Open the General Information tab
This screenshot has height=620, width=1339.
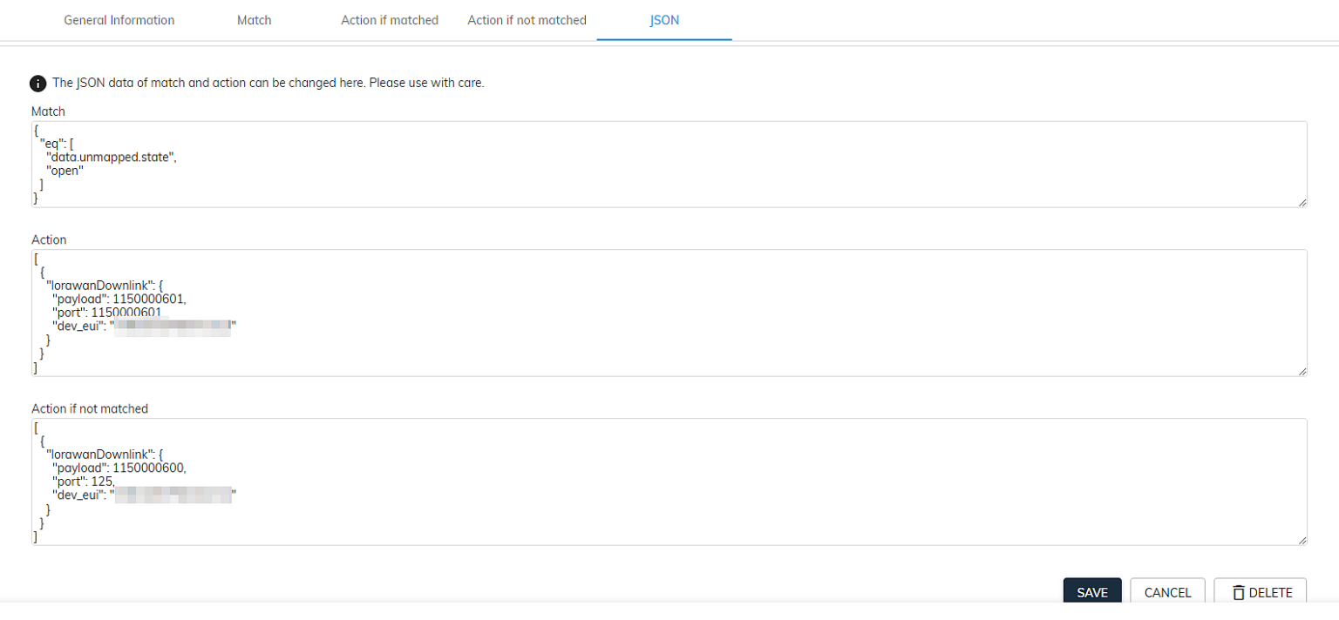coord(119,20)
